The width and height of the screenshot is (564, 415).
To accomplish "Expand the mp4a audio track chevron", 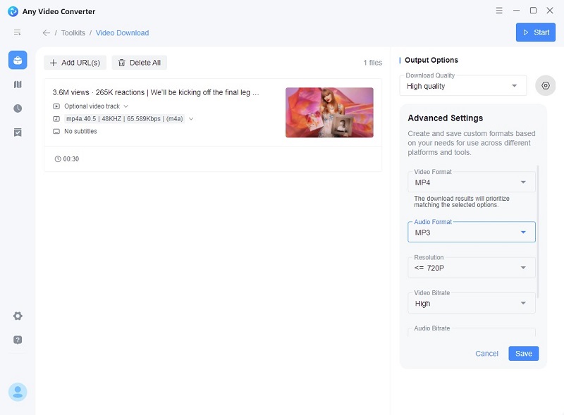I will pyautogui.click(x=191, y=119).
